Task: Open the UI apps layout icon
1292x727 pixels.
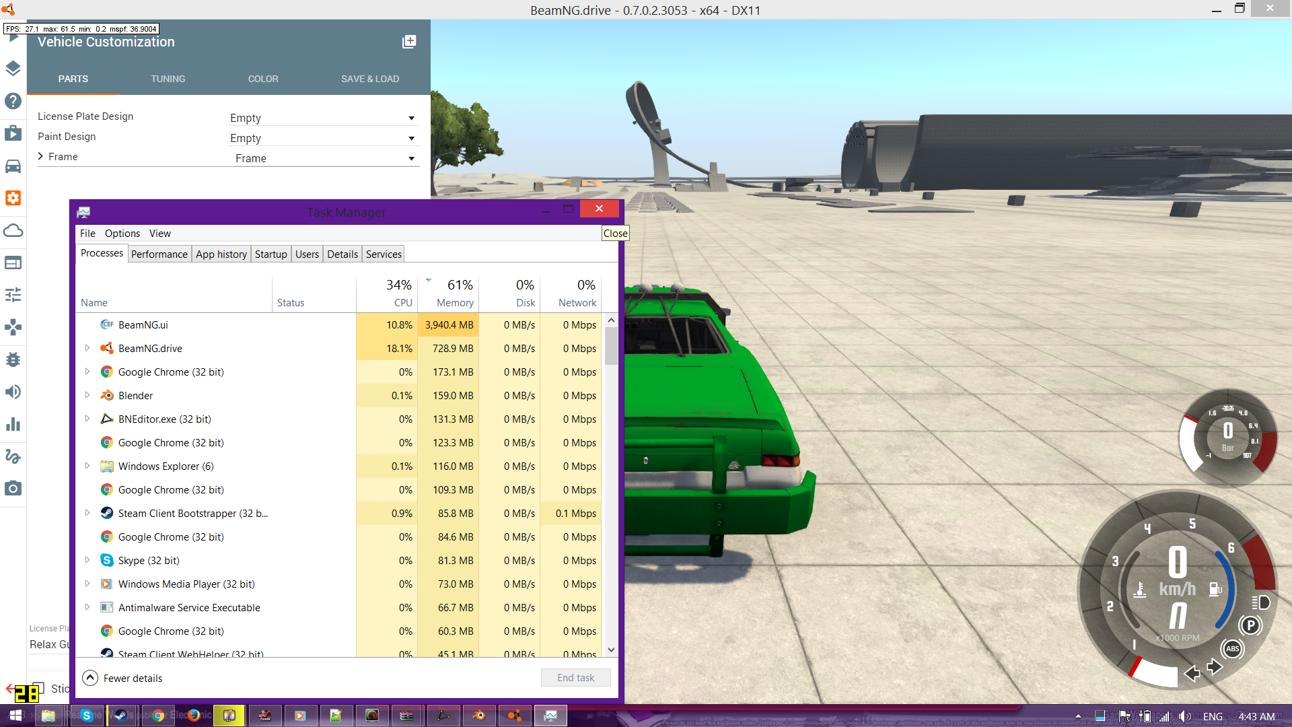Action: 13,263
